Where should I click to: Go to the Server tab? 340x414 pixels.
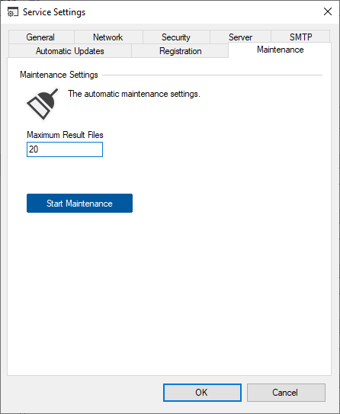coord(240,37)
